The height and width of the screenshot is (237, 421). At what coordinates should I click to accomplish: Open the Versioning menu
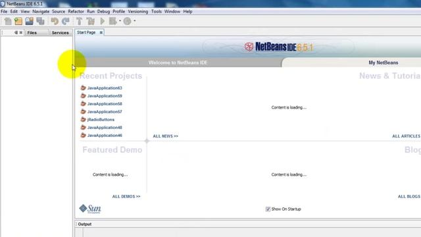click(x=138, y=12)
